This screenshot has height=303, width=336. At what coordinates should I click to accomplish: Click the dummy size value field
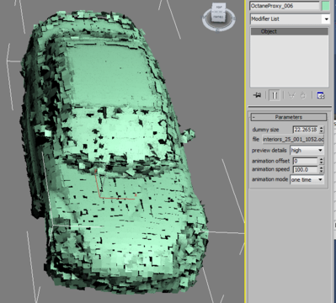click(x=305, y=130)
